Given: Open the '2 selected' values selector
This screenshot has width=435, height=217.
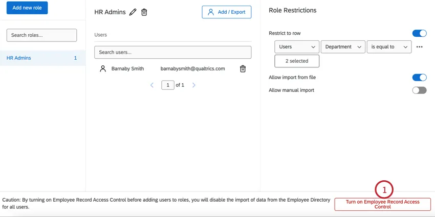Looking at the screenshot, I should [x=297, y=61].
